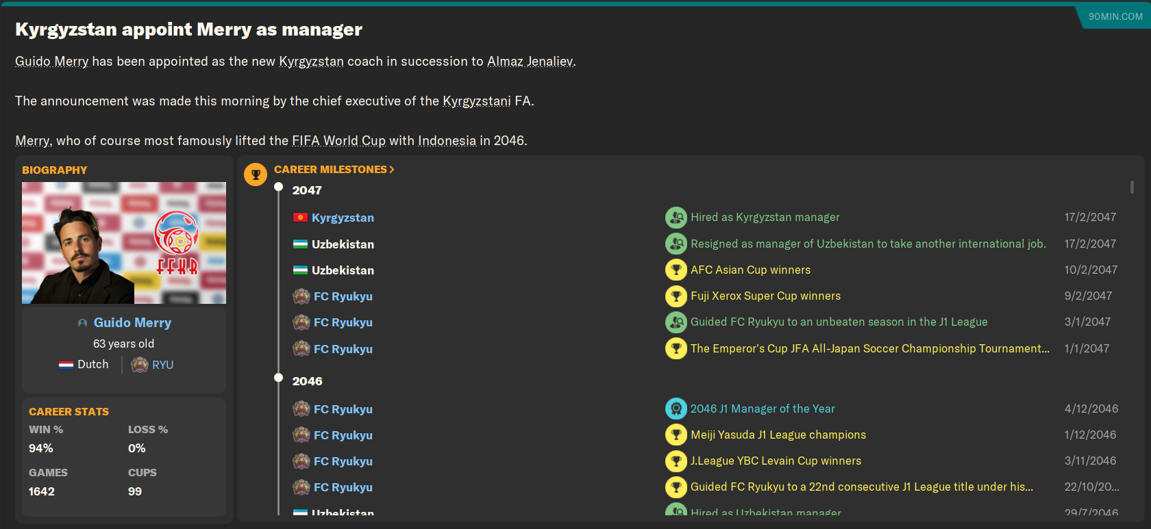This screenshot has width=1151, height=529.
Task: Click the trophy icon for Fuji Xerox Super Cup
Action: tap(676, 296)
